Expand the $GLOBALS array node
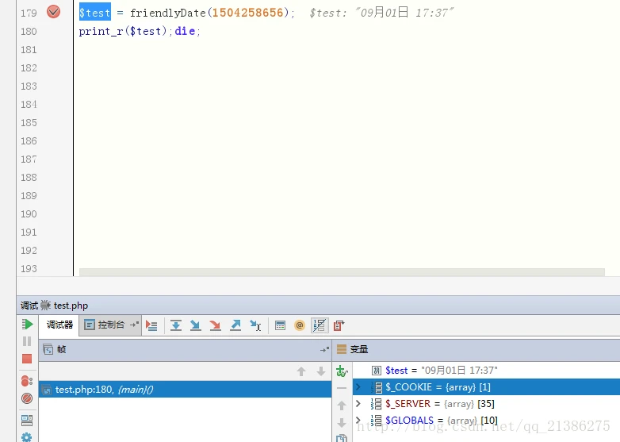 pyautogui.click(x=358, y=420)
